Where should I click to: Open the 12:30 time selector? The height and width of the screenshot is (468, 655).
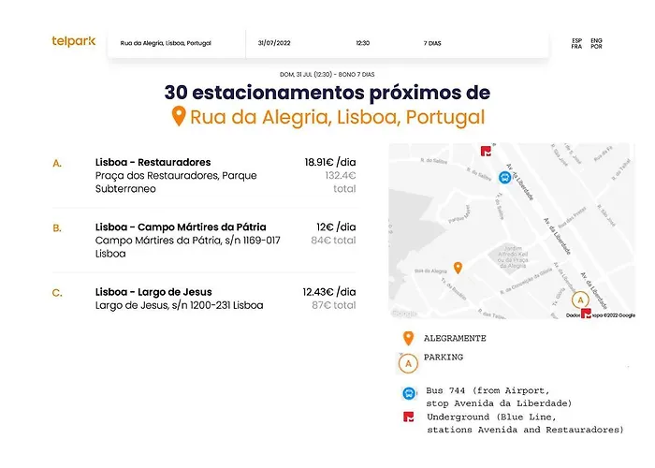(x=363, y=43)
